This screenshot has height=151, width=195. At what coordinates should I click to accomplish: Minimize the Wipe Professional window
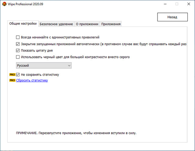coord(163,4)
